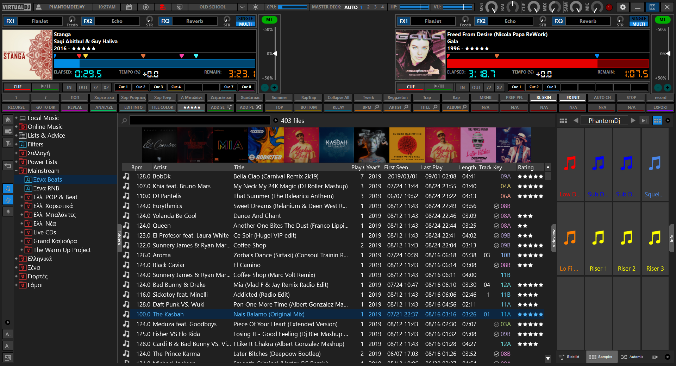Image resolution: width=676 pixels, height=366 pixels.
Task: Enable the RL SKIN toggle button
Action: [544, 97]
